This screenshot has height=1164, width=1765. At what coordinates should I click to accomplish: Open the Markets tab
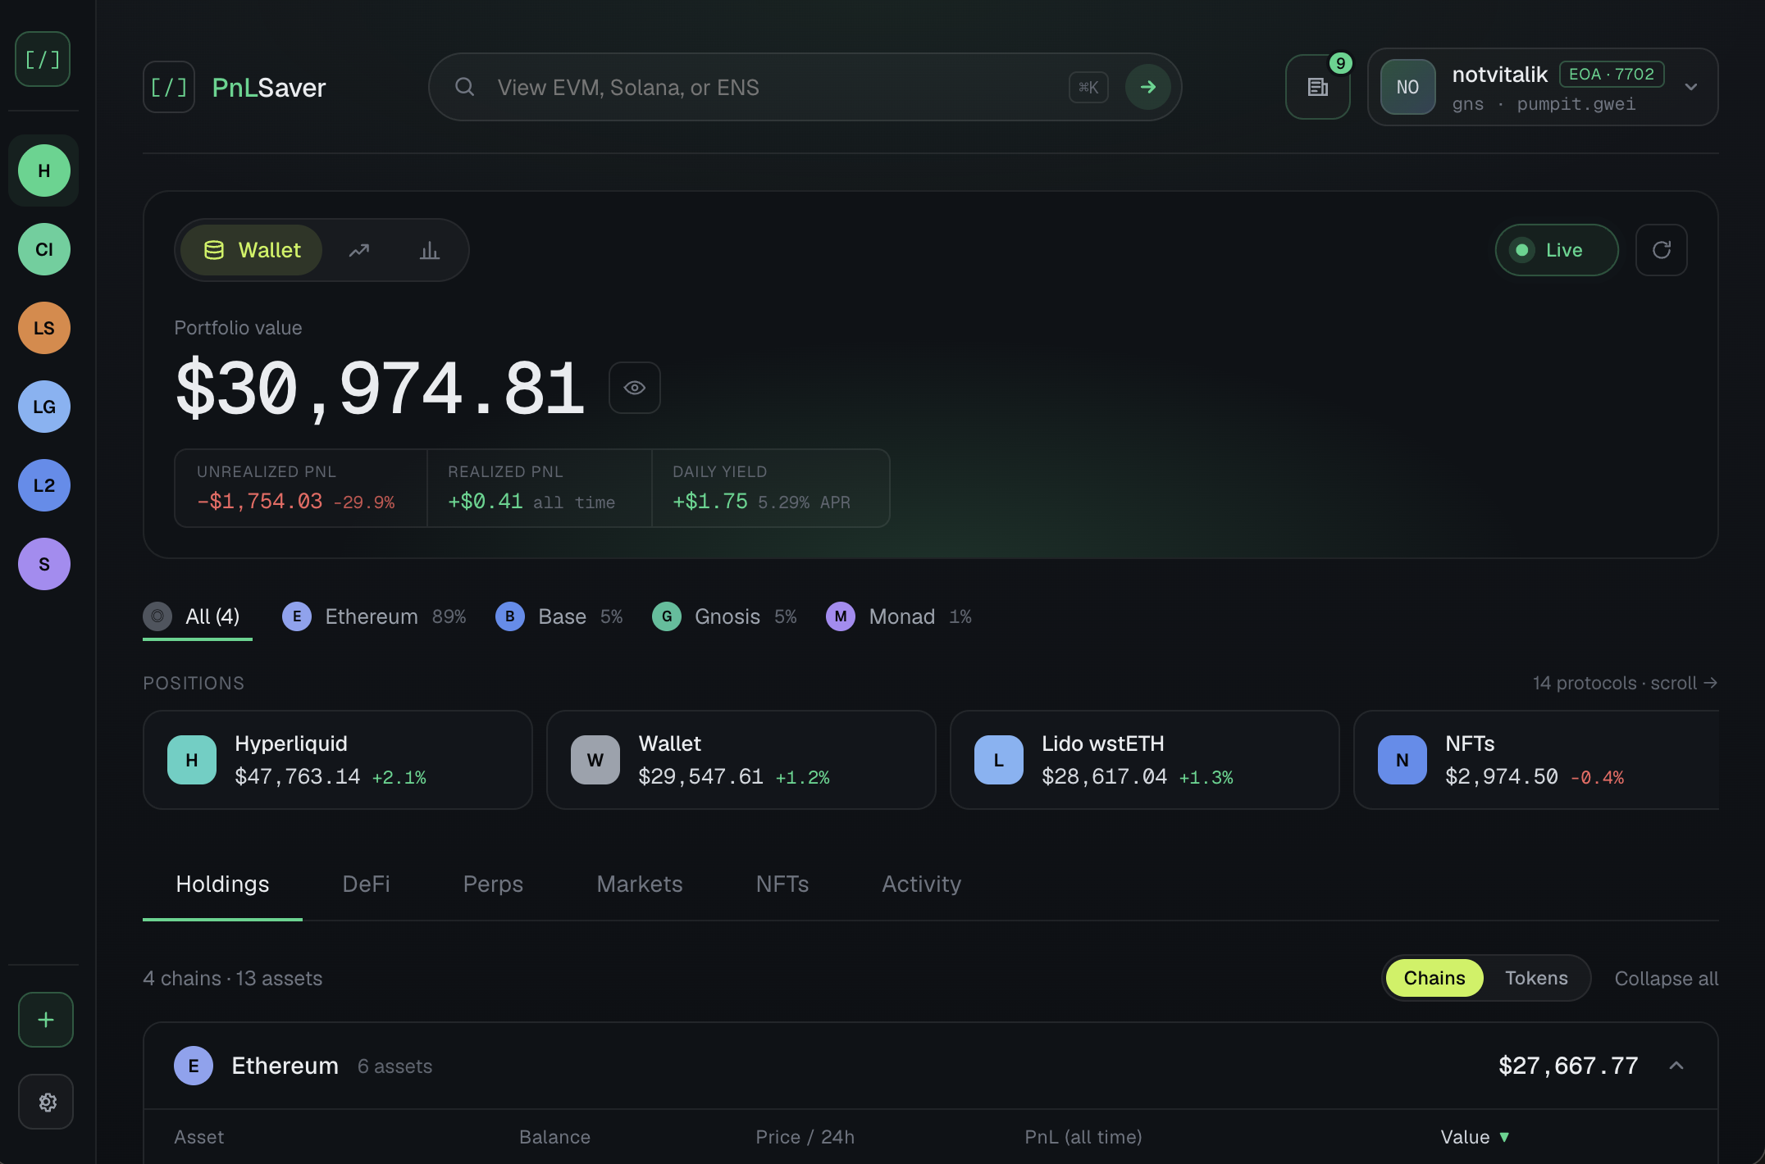pos(640,884)
